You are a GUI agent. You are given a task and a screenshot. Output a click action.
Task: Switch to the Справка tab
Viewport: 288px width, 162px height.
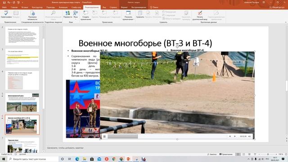113,7
